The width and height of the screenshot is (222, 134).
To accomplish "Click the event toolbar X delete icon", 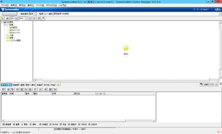I will (40, 89).
